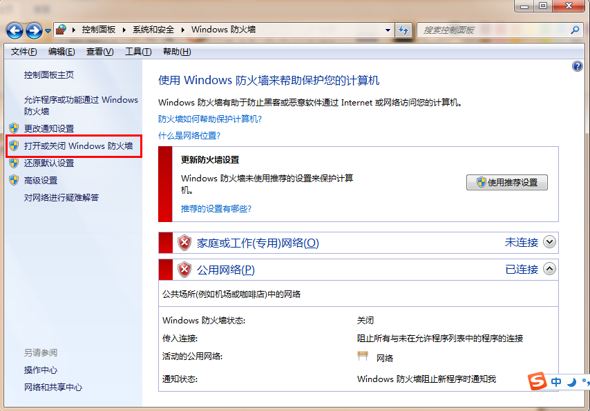Click the blue help question mark icon

578,66
